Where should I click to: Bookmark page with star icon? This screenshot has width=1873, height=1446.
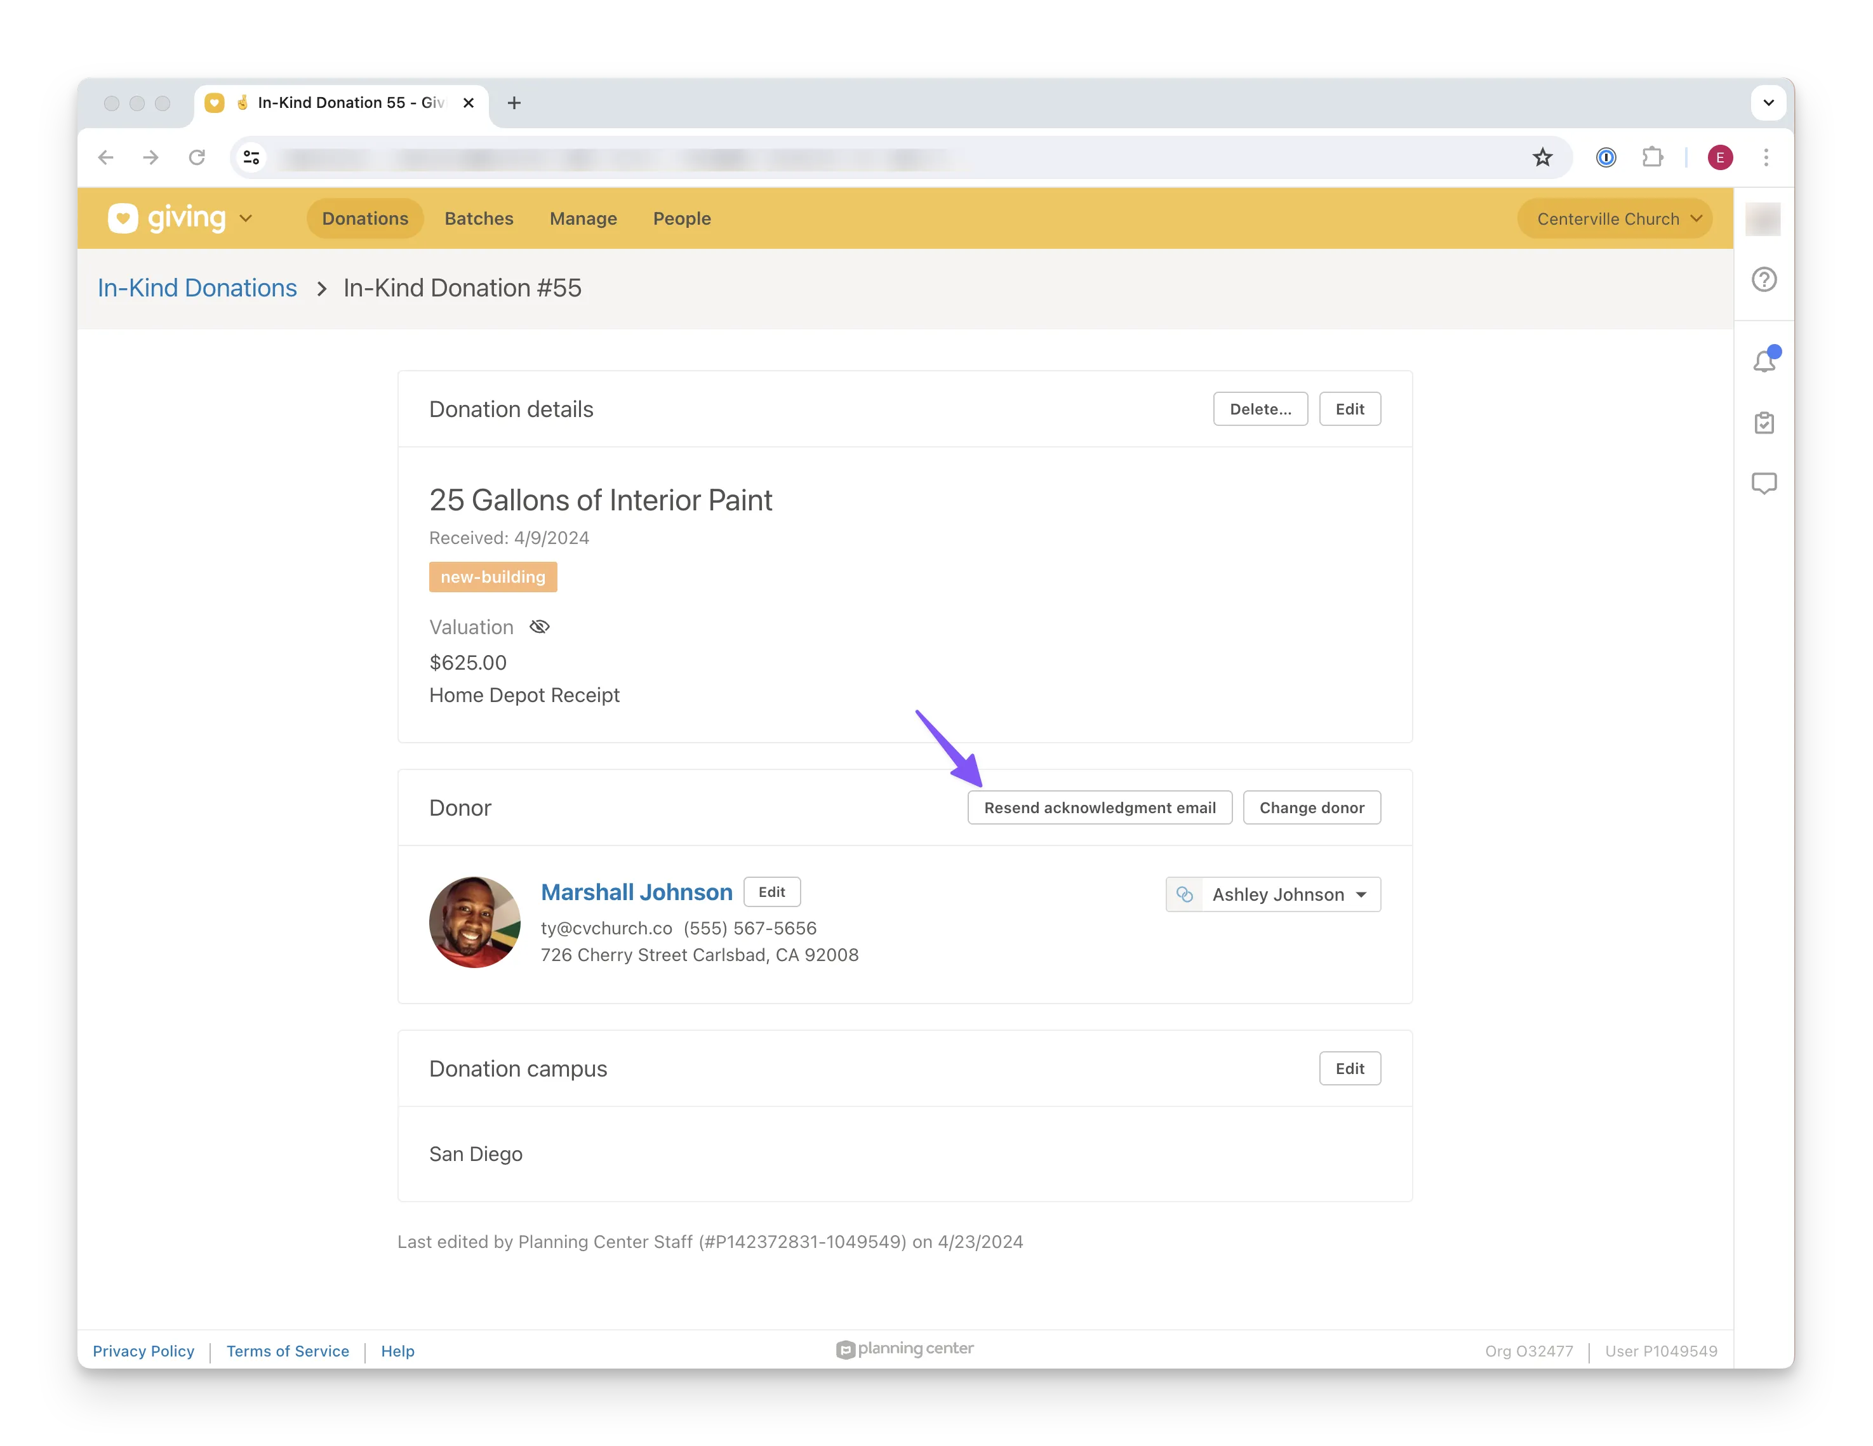point(1542,157)
